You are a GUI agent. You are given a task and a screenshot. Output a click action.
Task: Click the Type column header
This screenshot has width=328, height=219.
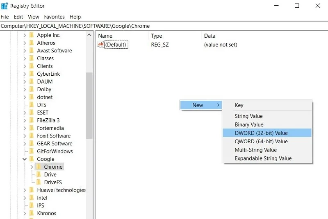[x=175, y=36]
